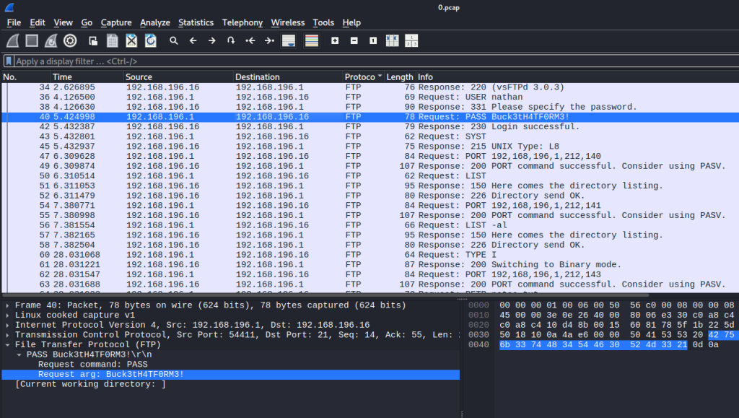Start capturing packets with the shark fin icon
This screenshot has height=418, width=739.
tap(13, 40)
